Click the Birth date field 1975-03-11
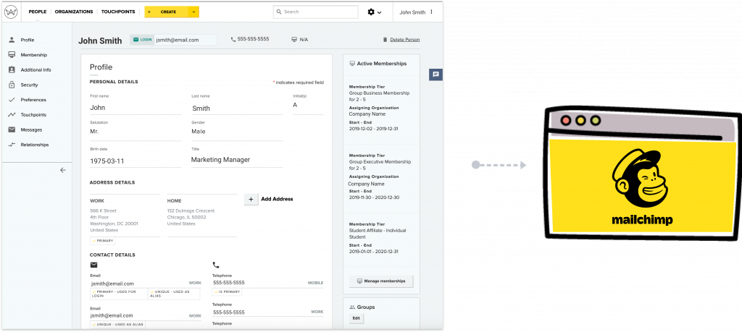742x332 pixels. [x=136, y=161]
